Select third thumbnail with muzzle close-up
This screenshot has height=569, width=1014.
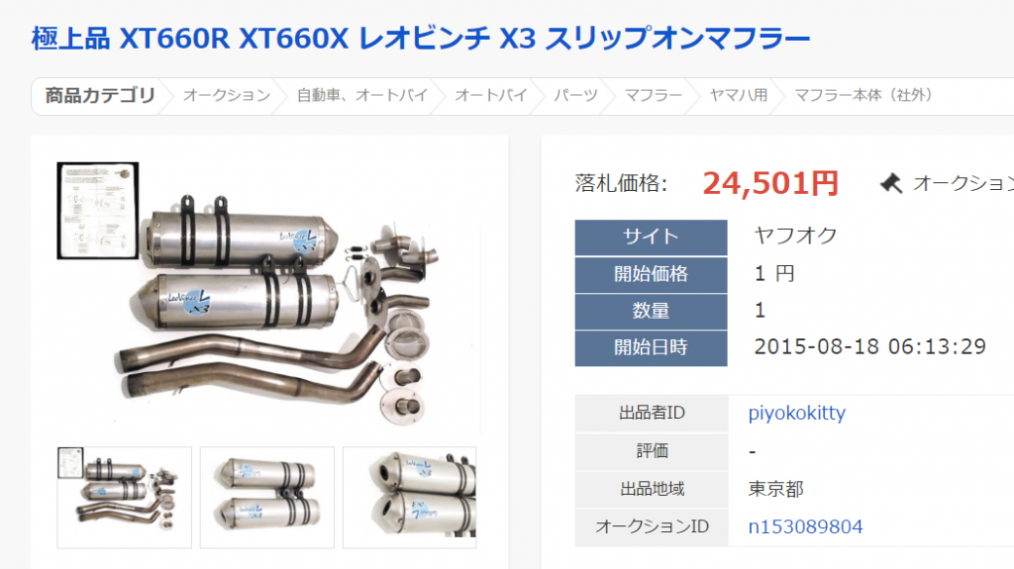[409, 497]
